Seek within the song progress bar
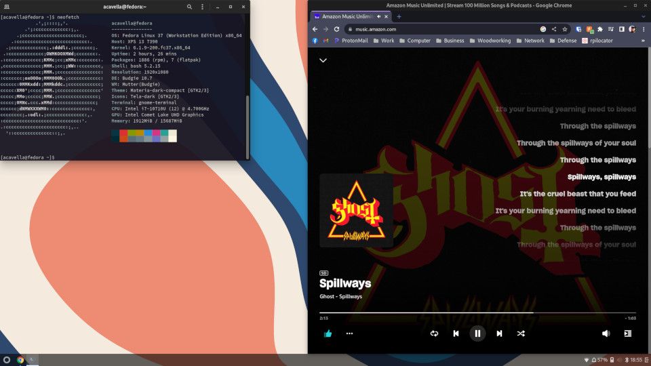Screen dimensions: 651x366 tap(477, 312)
